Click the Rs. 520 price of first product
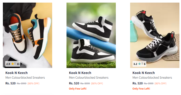The width and height of the screenshot is (181, 95). click(10, 83)
